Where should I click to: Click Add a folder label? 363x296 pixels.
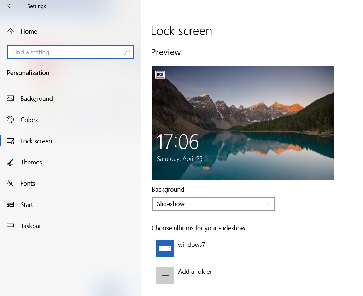coord(195,272)
